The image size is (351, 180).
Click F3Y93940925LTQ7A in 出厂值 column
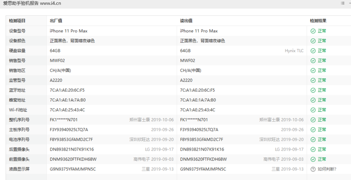69,130
